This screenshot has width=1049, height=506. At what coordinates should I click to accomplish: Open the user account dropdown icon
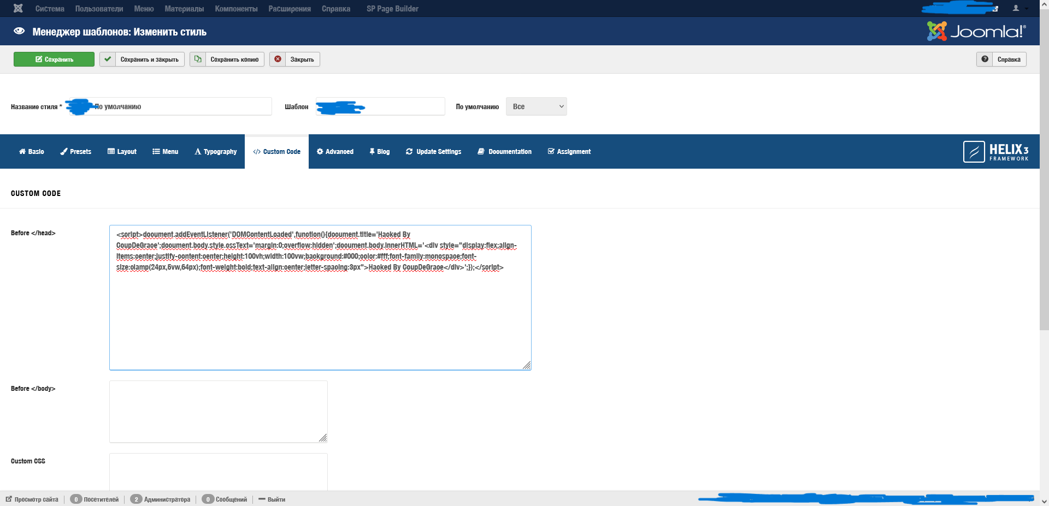(x=1019, y=8)
